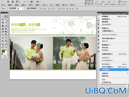Open the 图层(L) menu
The height and width of the screenshot is (97, 129).
pos(24,5)
